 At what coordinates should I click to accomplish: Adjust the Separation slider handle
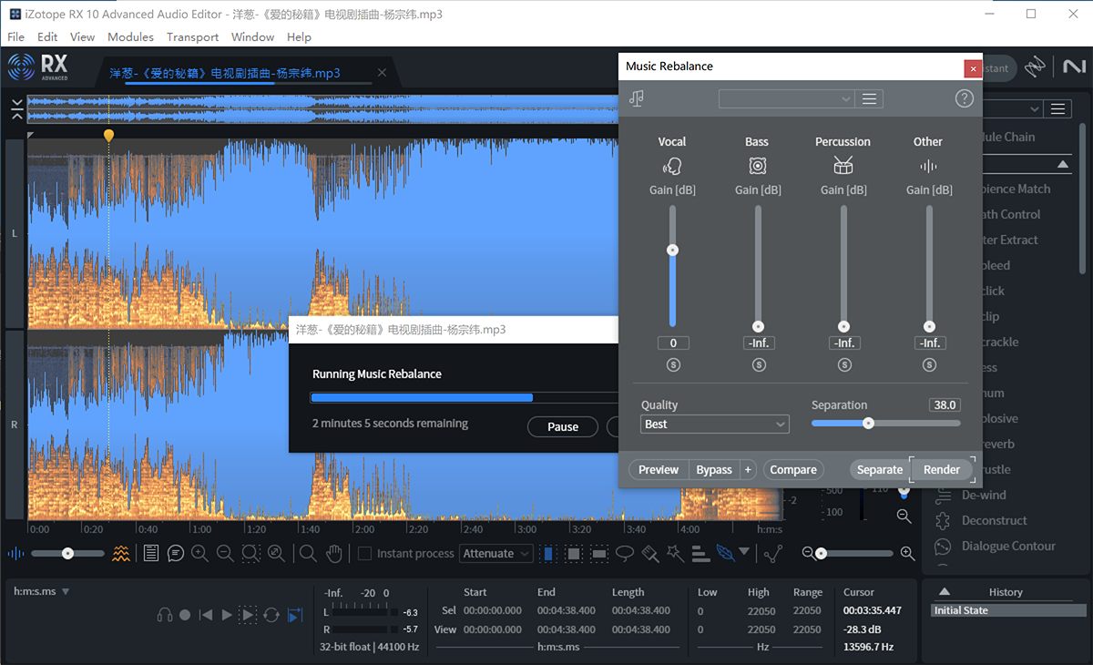[x=869, y=423]
